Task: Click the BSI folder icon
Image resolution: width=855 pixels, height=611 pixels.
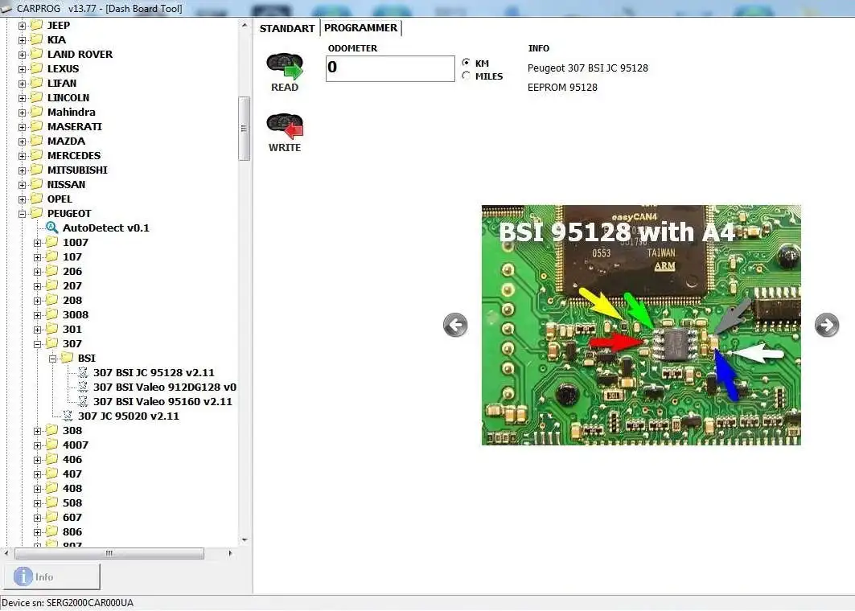Action: pyautogui.click(x=67, y=358)
